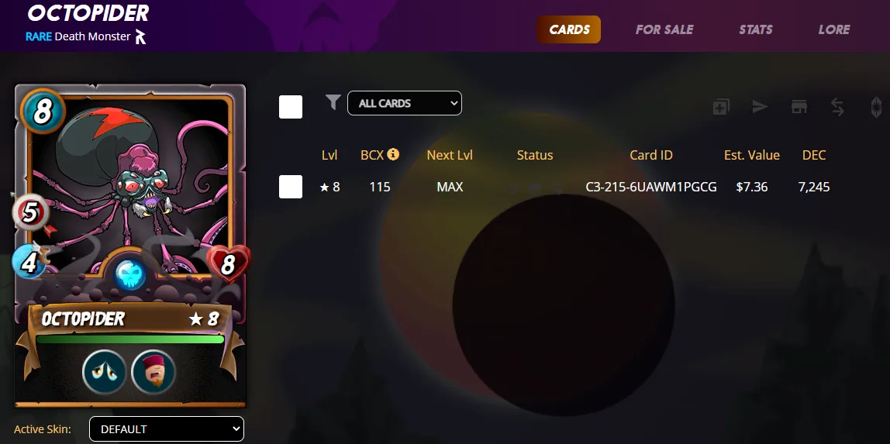The width and height of the screenshot is (890, 444).
Task: Click the first ability icon on the card
Action: [x=105, y=372]
